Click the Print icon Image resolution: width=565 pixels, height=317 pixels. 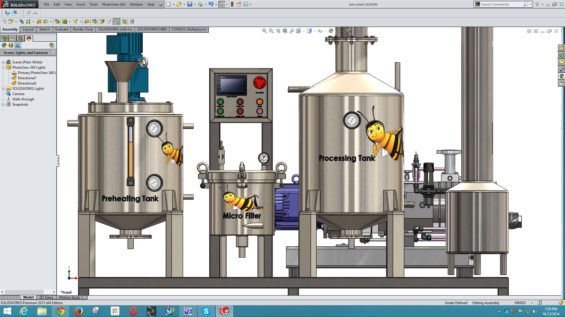click(x=200, y=4)
